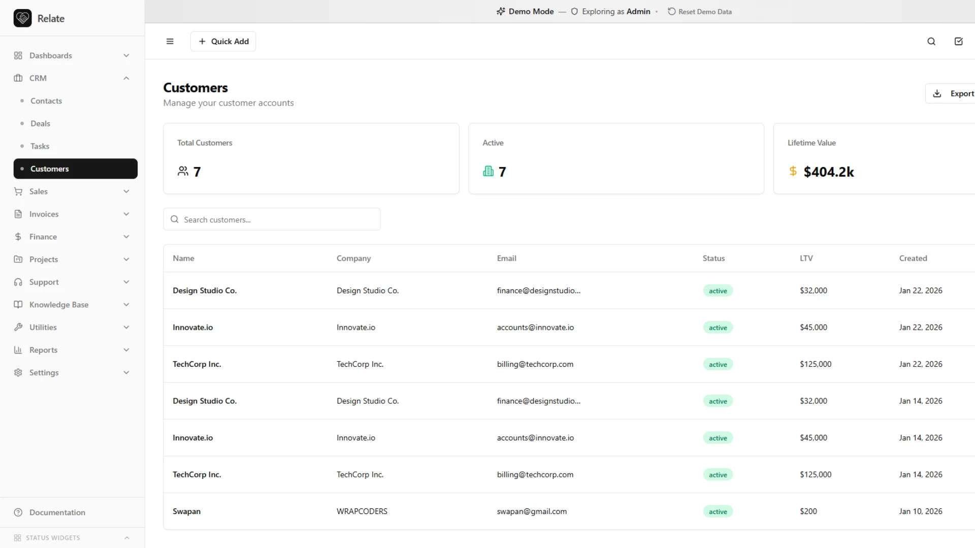975x548 pixels.
Task: Click the Utilities wrench icon
Action: (x=18, y=327)
